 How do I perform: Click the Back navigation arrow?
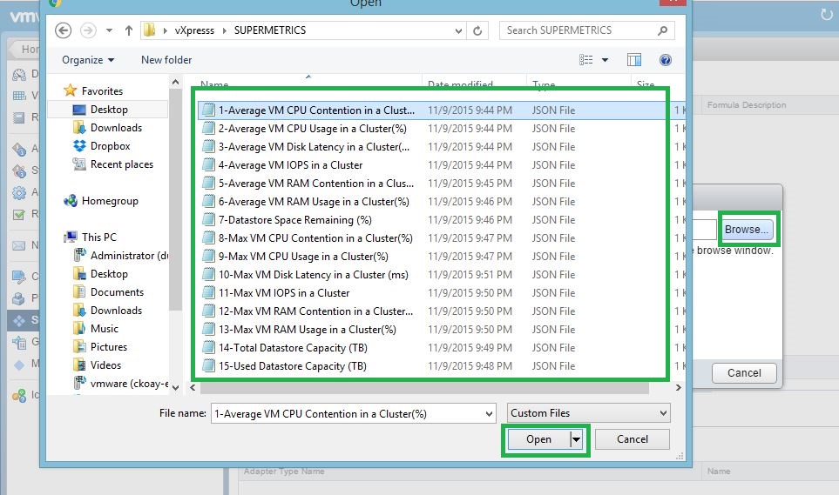pos(63,30)
